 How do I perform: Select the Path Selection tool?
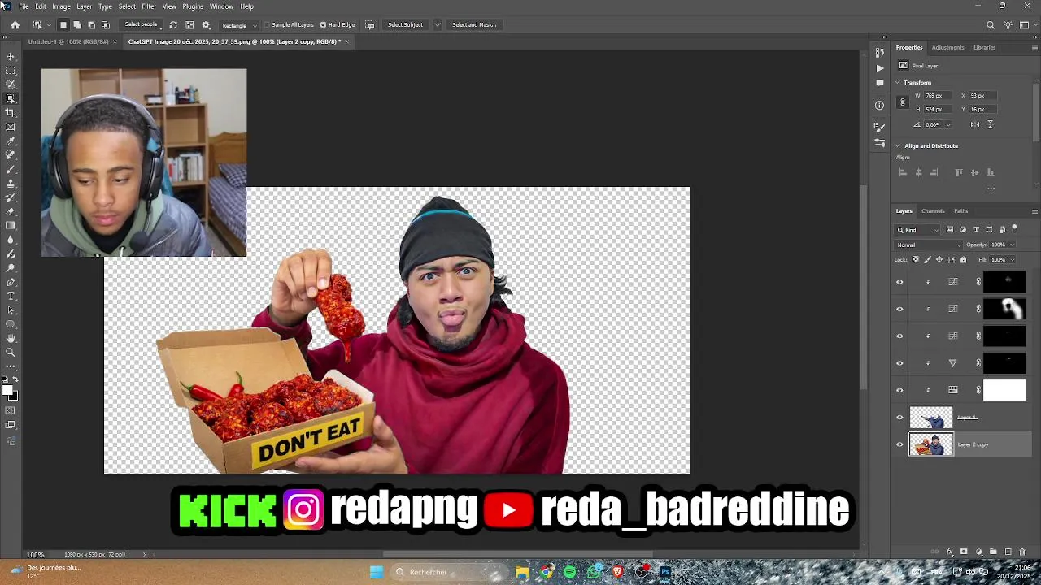tap(11, 310)
